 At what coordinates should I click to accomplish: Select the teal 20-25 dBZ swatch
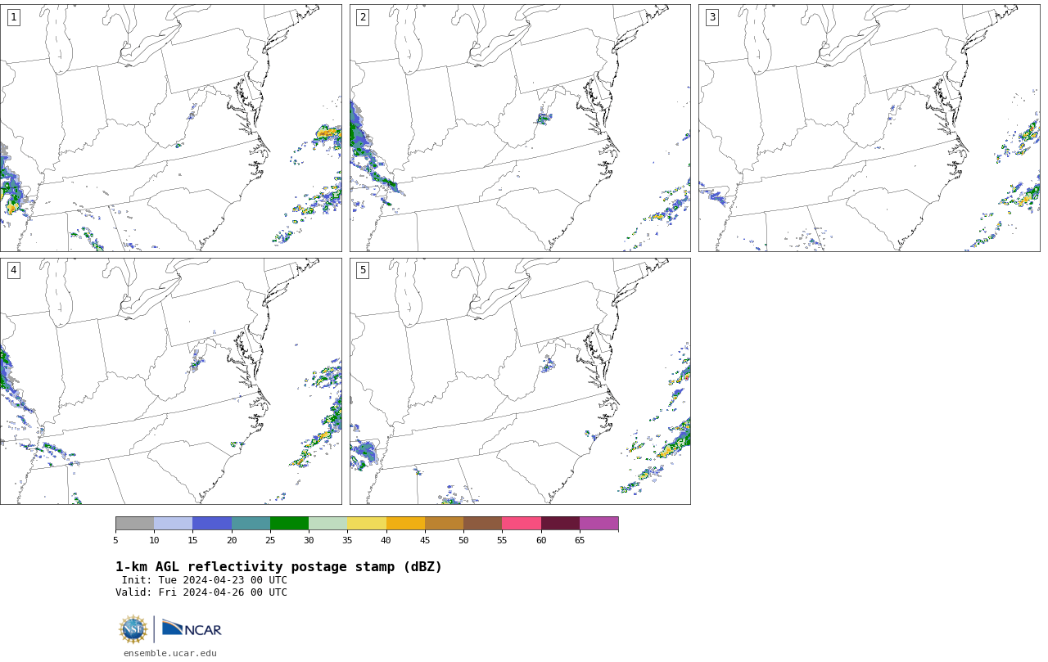251,524
